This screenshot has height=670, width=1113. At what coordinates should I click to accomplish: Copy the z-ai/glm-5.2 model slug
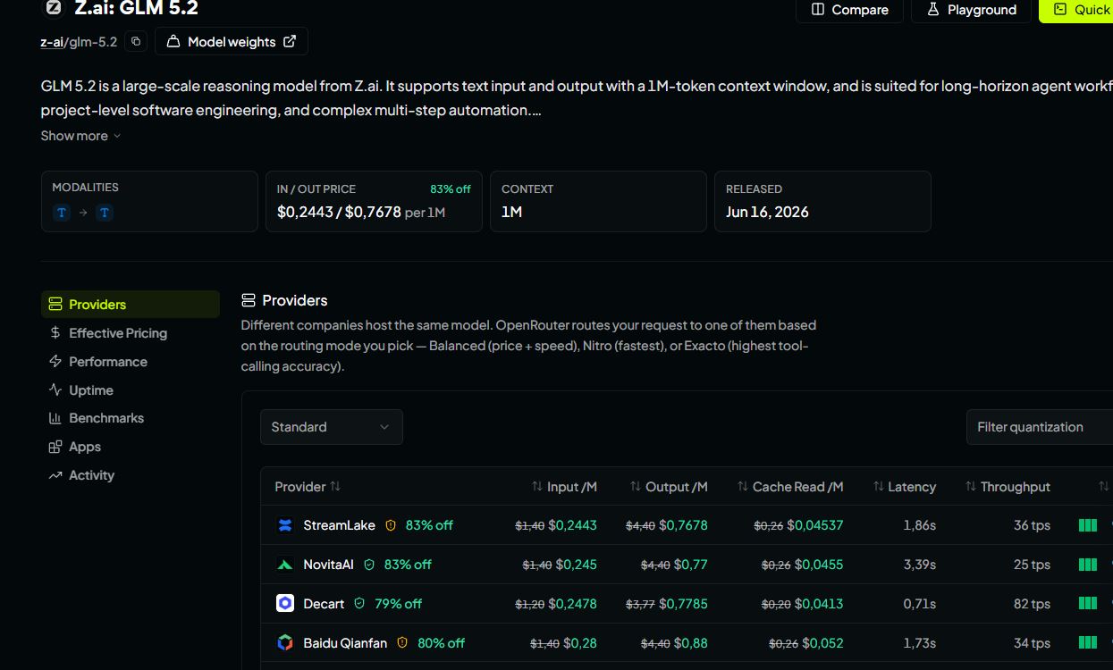pyautogui.click(x=136, y=41)
